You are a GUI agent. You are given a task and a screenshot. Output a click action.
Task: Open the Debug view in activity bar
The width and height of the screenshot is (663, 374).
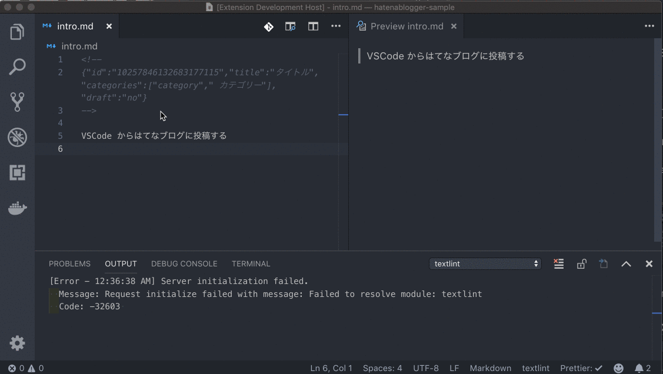point(17,138)
